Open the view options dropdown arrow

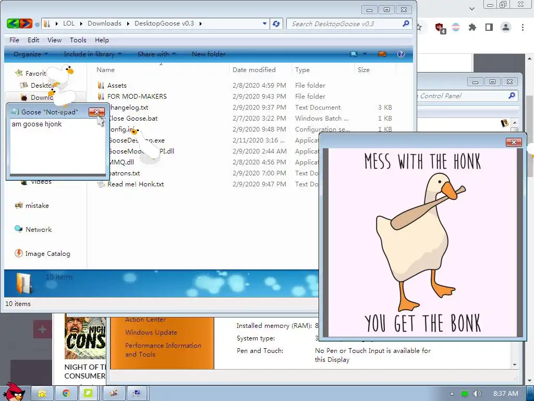click(365, 54)
